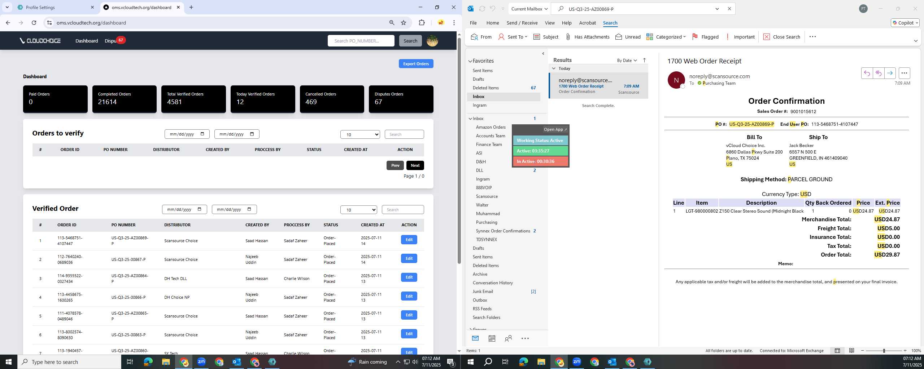Click the Outlook undo icon

[492, 9]
